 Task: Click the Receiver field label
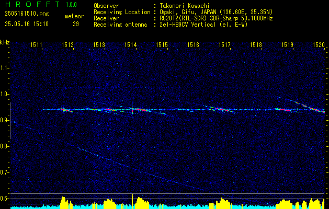[x=106, y=18]
